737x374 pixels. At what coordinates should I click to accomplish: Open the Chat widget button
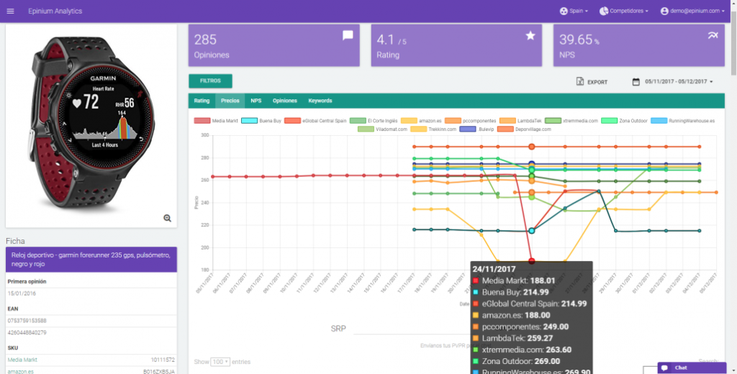point(692,368)
